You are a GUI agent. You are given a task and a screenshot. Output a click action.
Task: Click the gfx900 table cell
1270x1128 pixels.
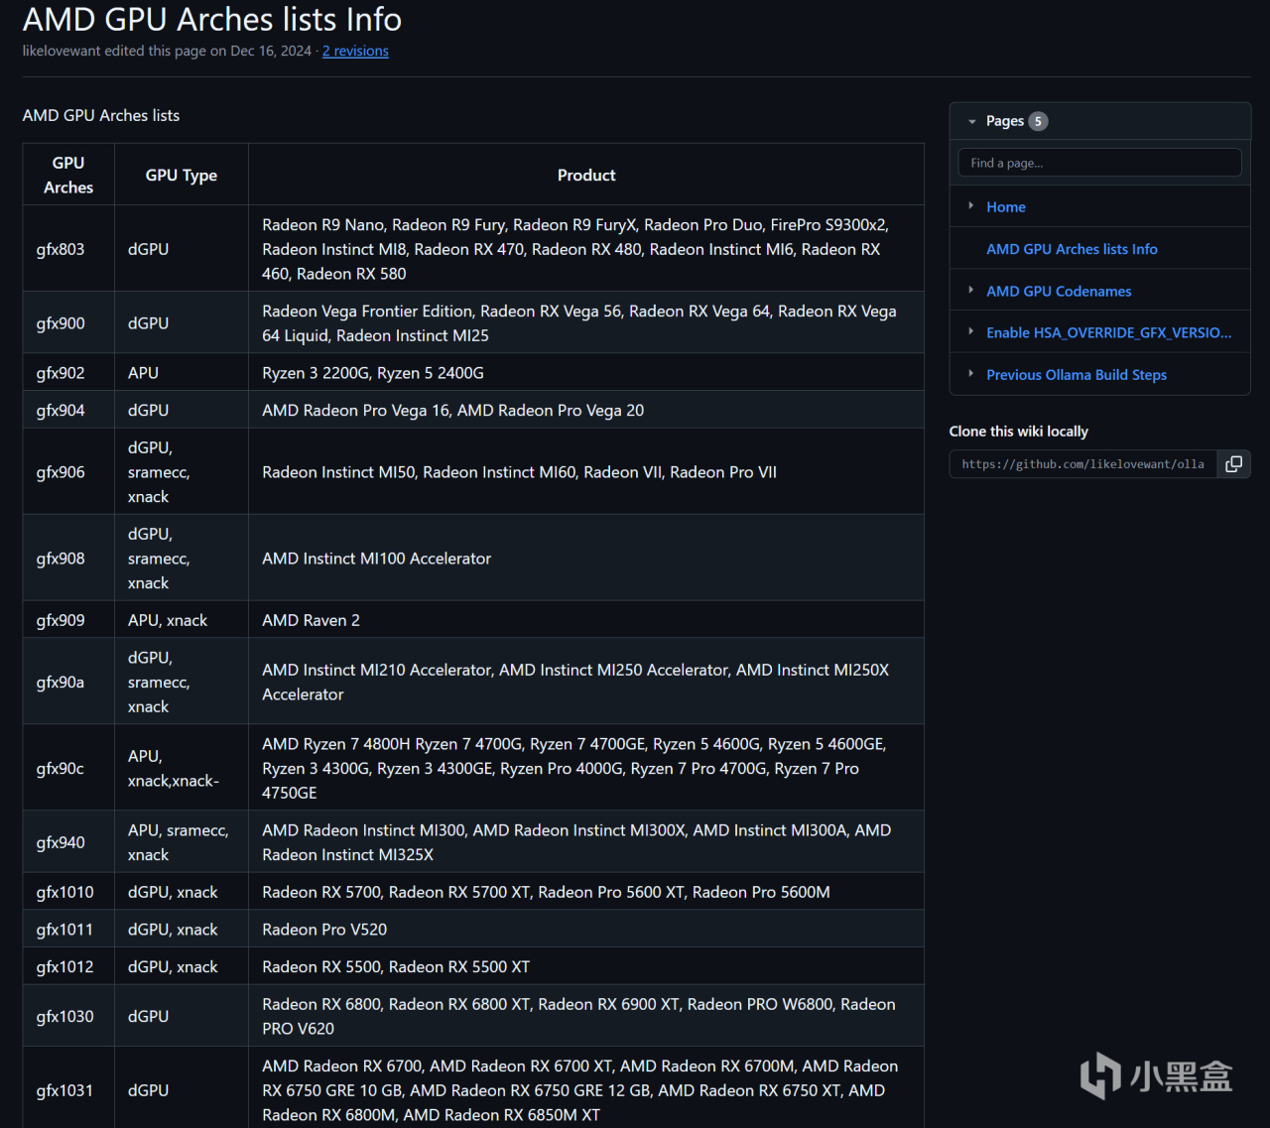[x=68, y=323]
